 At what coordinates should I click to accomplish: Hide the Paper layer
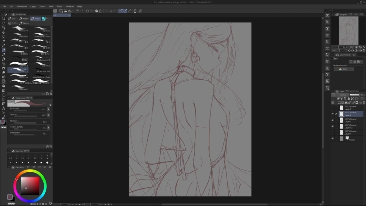tap(333, 138)
